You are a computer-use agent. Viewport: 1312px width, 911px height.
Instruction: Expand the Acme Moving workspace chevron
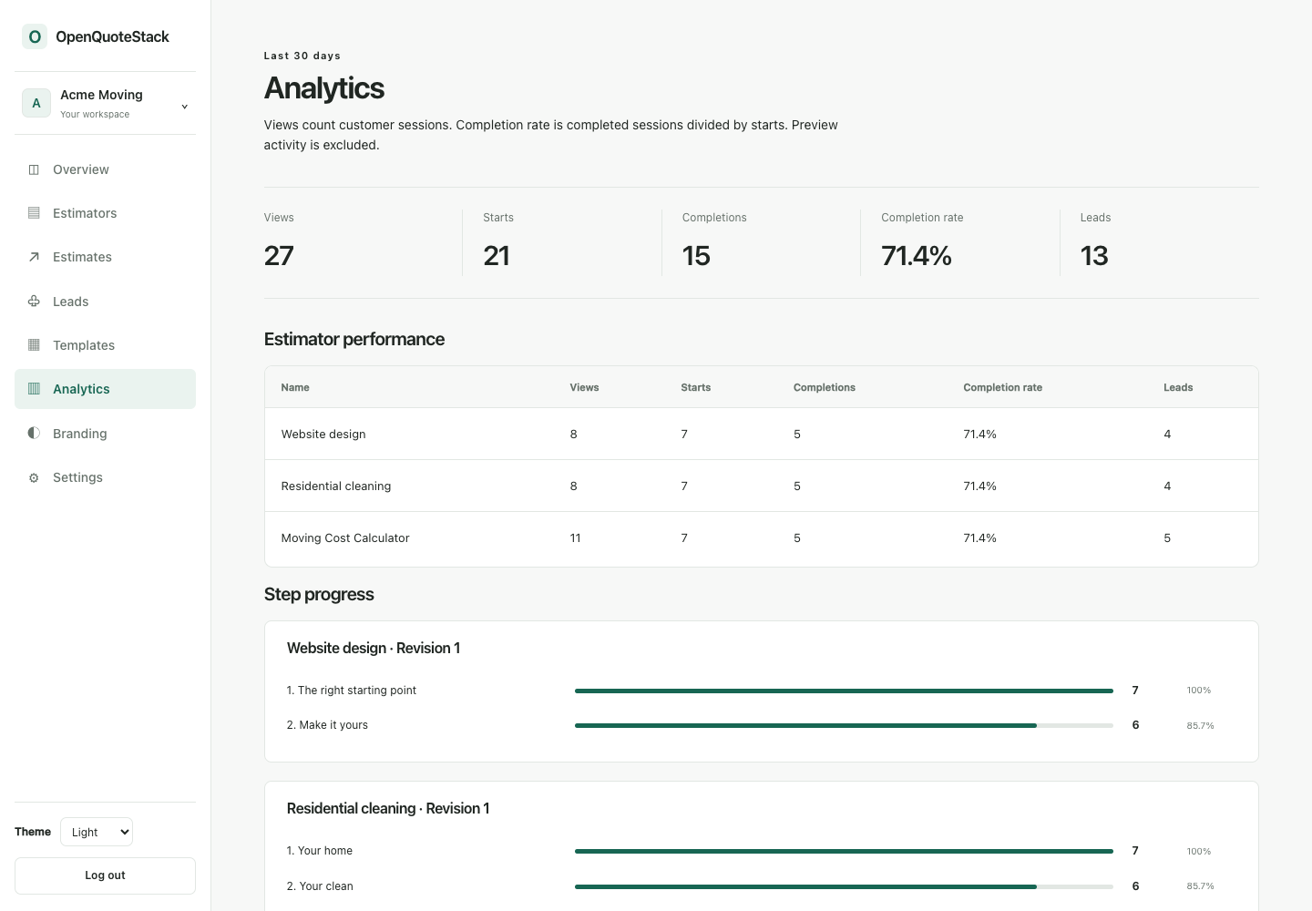(184, 107)
